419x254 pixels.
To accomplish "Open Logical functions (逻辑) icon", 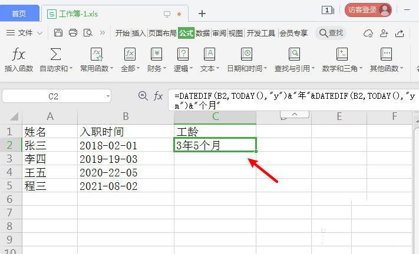I will [183, 54].
